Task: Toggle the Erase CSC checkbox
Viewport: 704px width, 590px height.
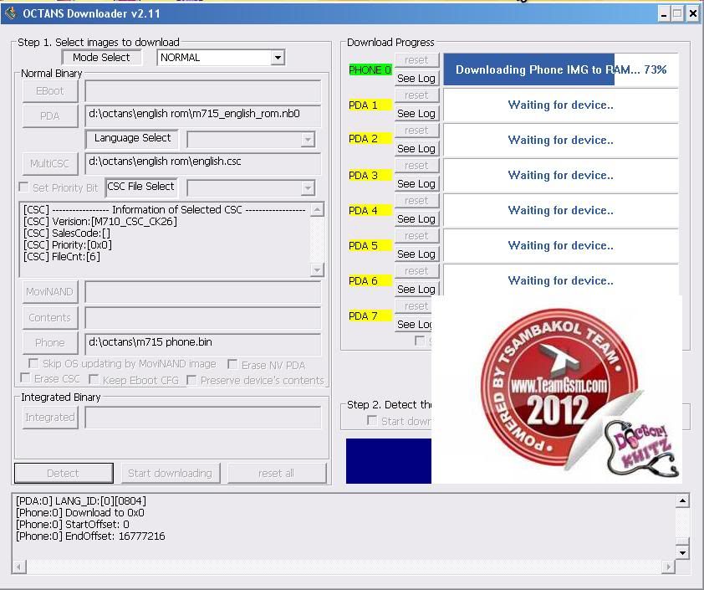Action: [26, 378]
